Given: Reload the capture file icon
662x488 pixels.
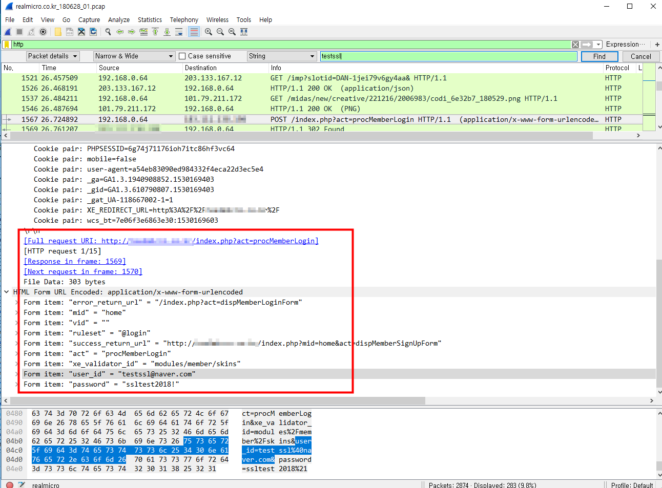Looking at the screenshot, I should pos(93,32).
